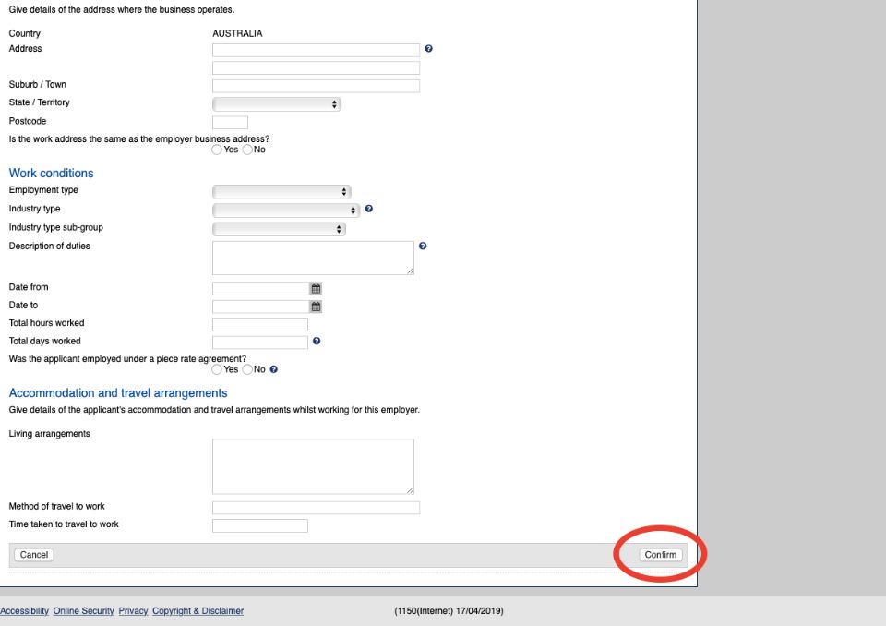The width and height of the screenshot is (886, 626).
Task: Click the Cancel button
Action: point(34,555)
